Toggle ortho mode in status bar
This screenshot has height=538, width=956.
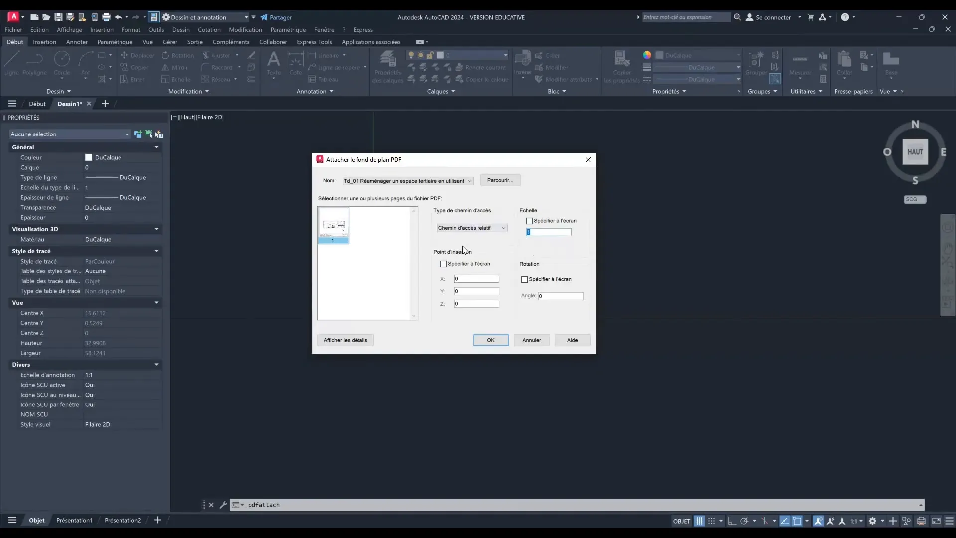pyautogui.click(x=732, y=521)
